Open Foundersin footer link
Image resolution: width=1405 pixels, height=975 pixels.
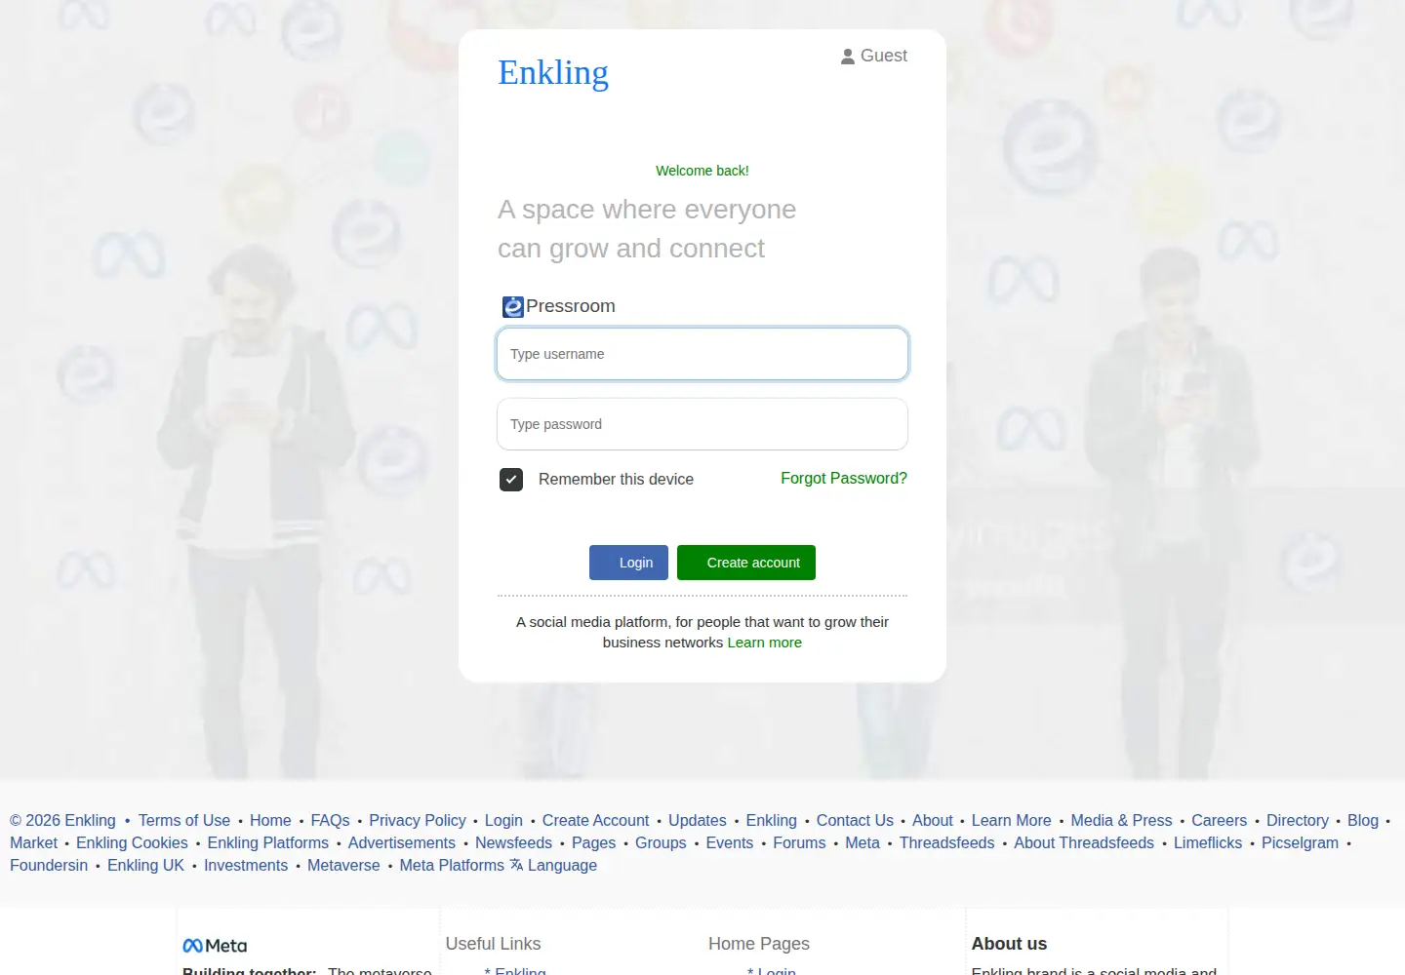point(49,865)
